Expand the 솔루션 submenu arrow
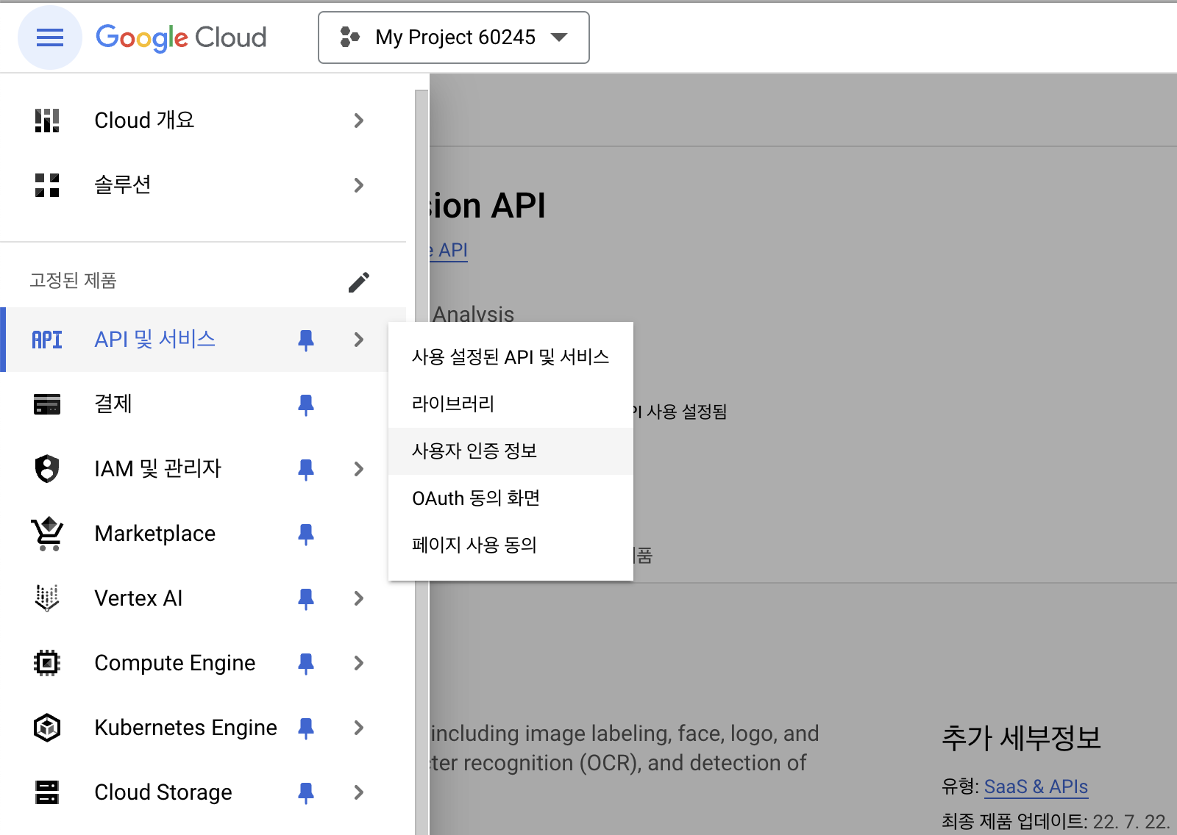The image size is (1177, 835). click(359, 185)
